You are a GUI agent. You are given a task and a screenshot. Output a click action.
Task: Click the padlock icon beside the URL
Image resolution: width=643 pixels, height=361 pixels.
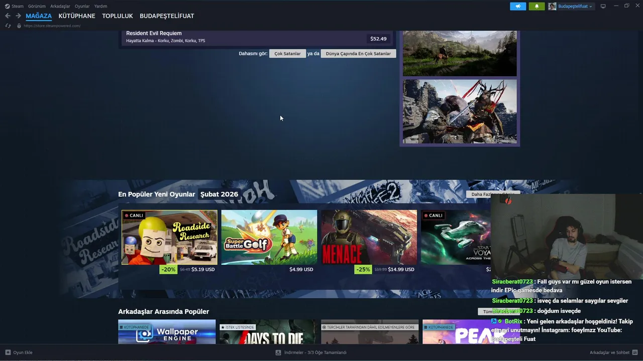[19, 26]
